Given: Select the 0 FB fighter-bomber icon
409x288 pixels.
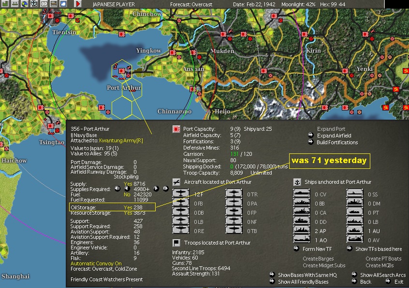Looking at the screenshot, I should tap(180, 203).
